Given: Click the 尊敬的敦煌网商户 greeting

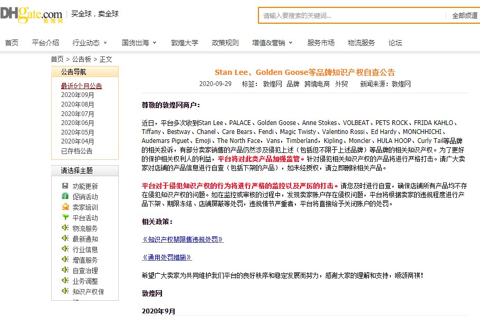Looking at the screenshot, I should 171,105.
